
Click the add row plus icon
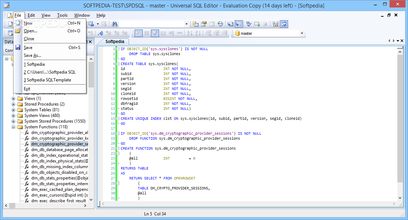coord(171,33)
